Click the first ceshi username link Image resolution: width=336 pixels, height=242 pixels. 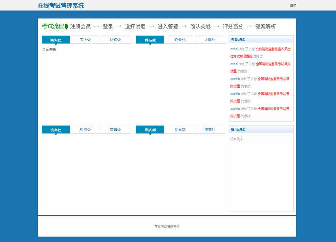(x=234, y=49)
